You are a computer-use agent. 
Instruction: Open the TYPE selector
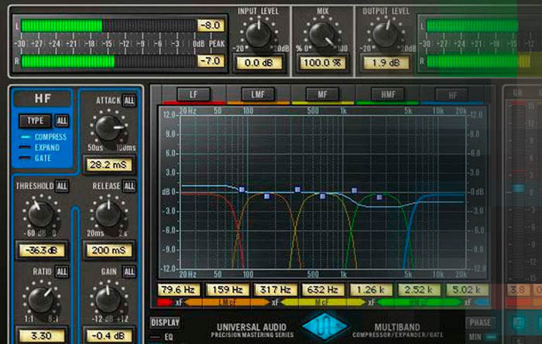36,121
